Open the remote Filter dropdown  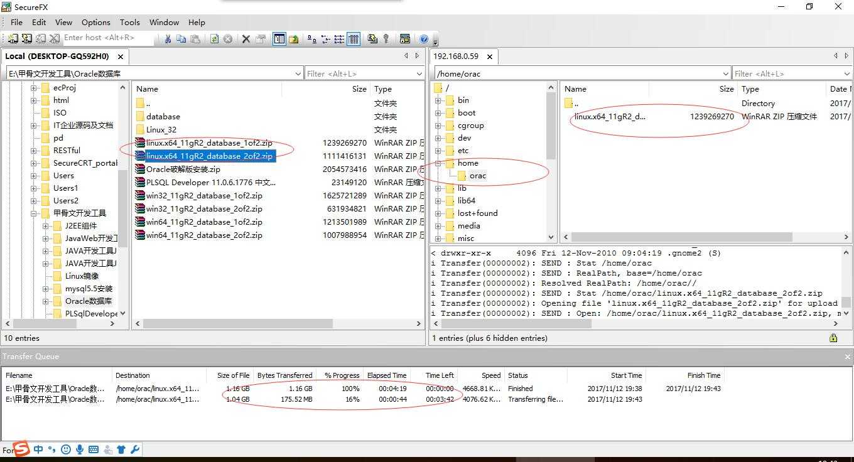pyautogui.click(x=848, y=73)
